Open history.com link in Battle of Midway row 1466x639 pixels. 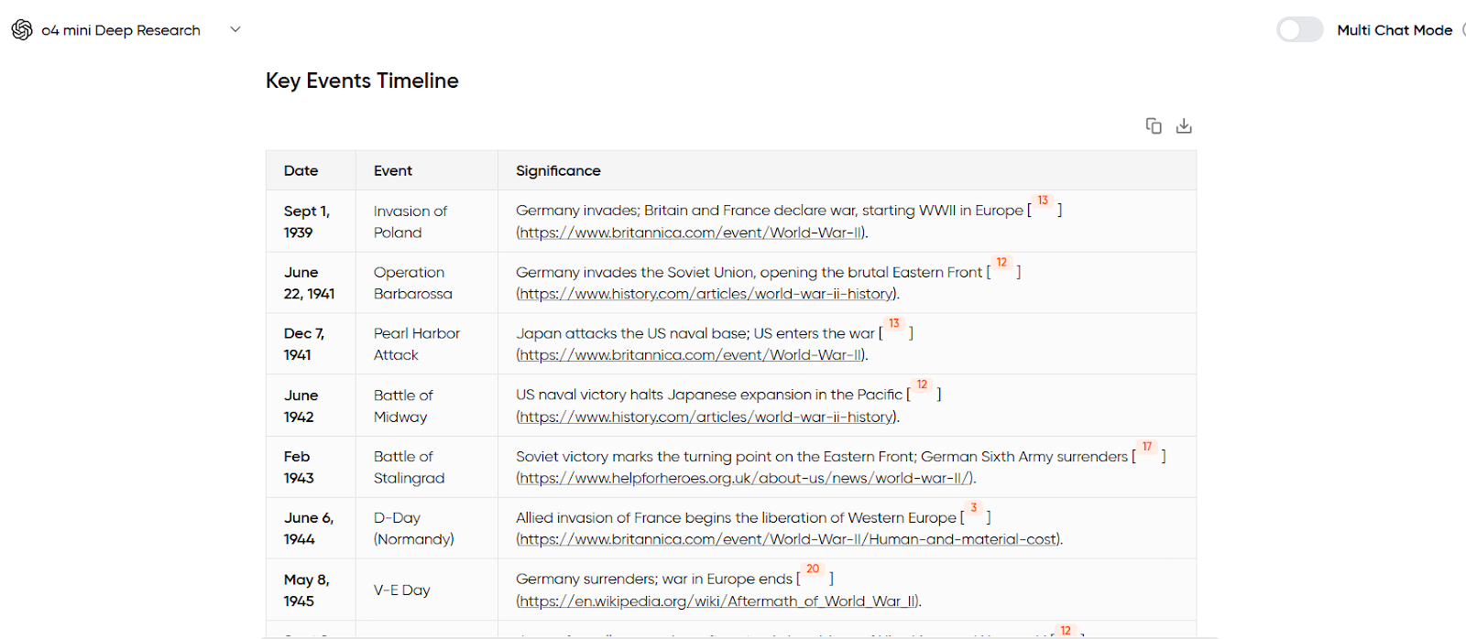[x=706, y=417]
